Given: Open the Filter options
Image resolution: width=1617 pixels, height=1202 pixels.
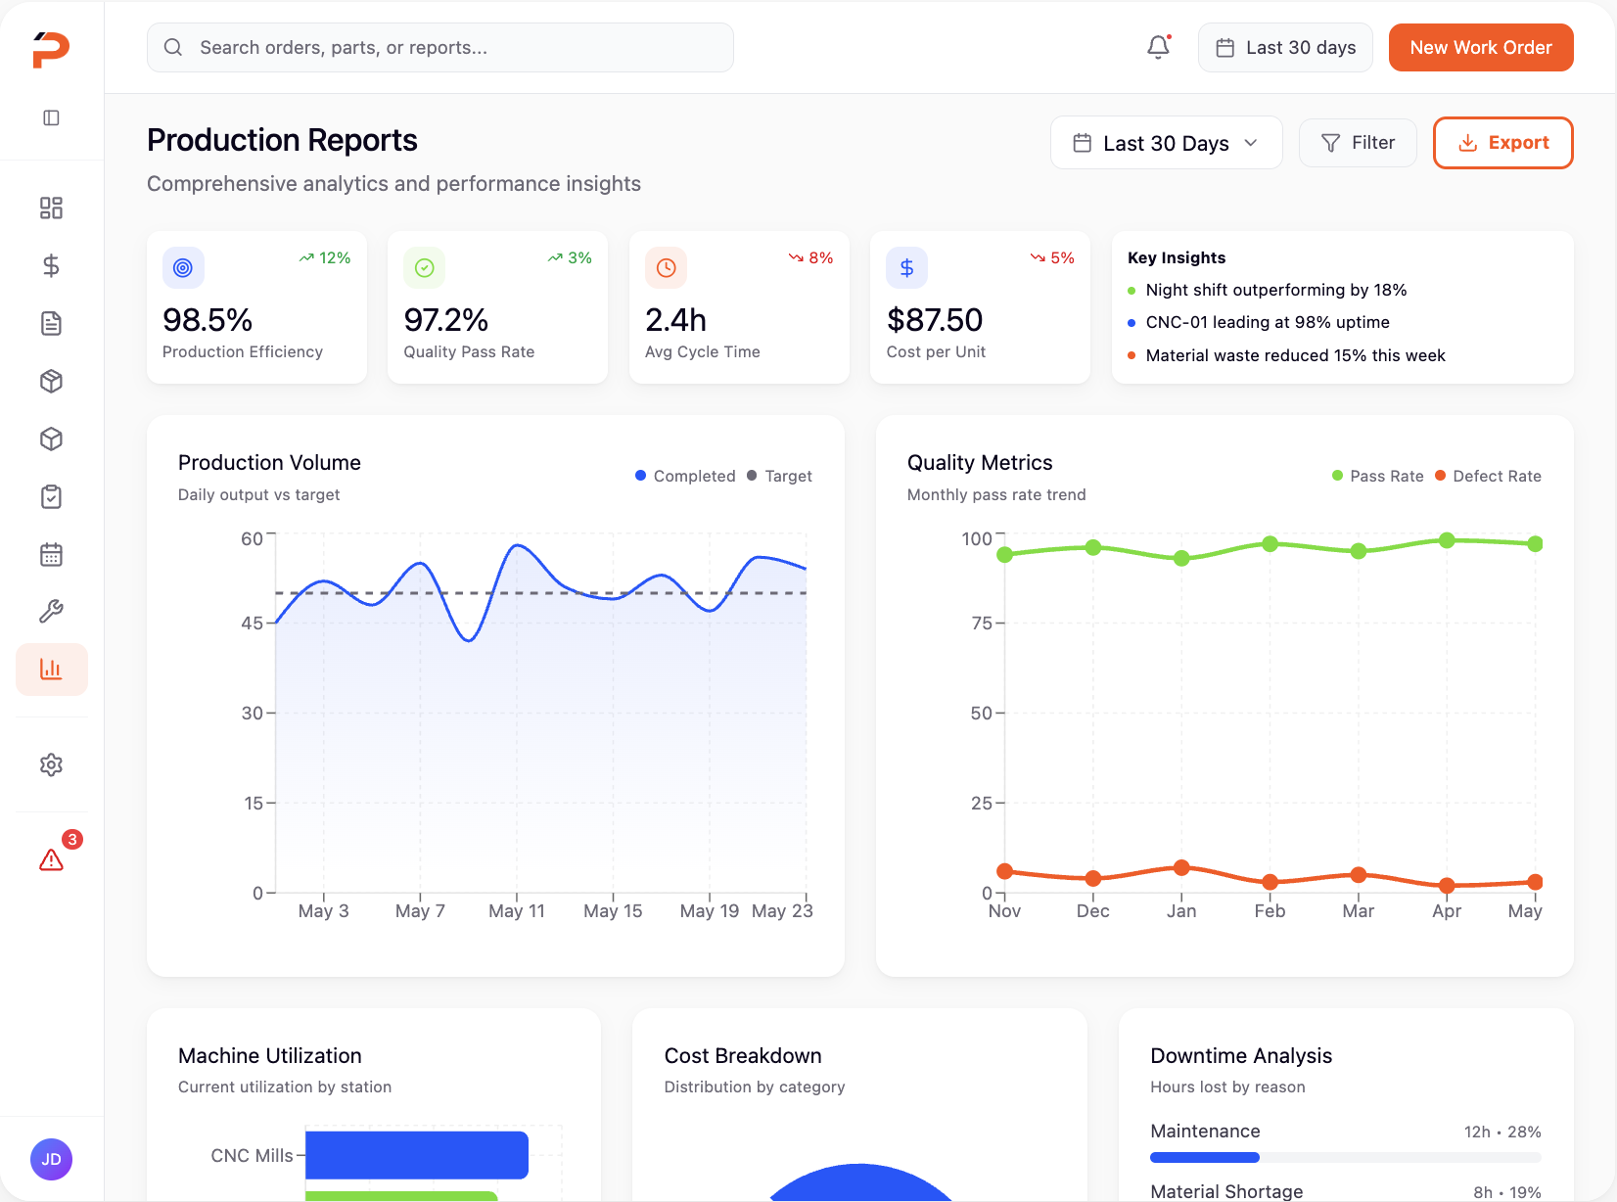Looking at the screenshot, I should pyautogui.click(x=1358, y=143).
